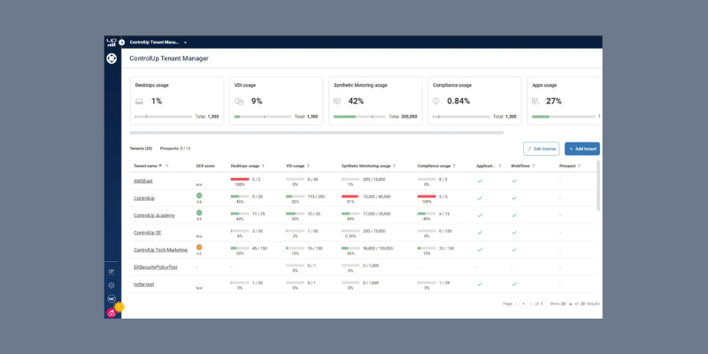Open the circular hub icon in sidebar
Viewport: 708px width, 354px height.
(x=112, y=59)
